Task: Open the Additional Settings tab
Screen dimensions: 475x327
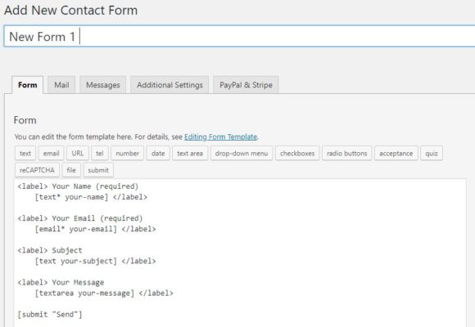Action: coord(170,85)
